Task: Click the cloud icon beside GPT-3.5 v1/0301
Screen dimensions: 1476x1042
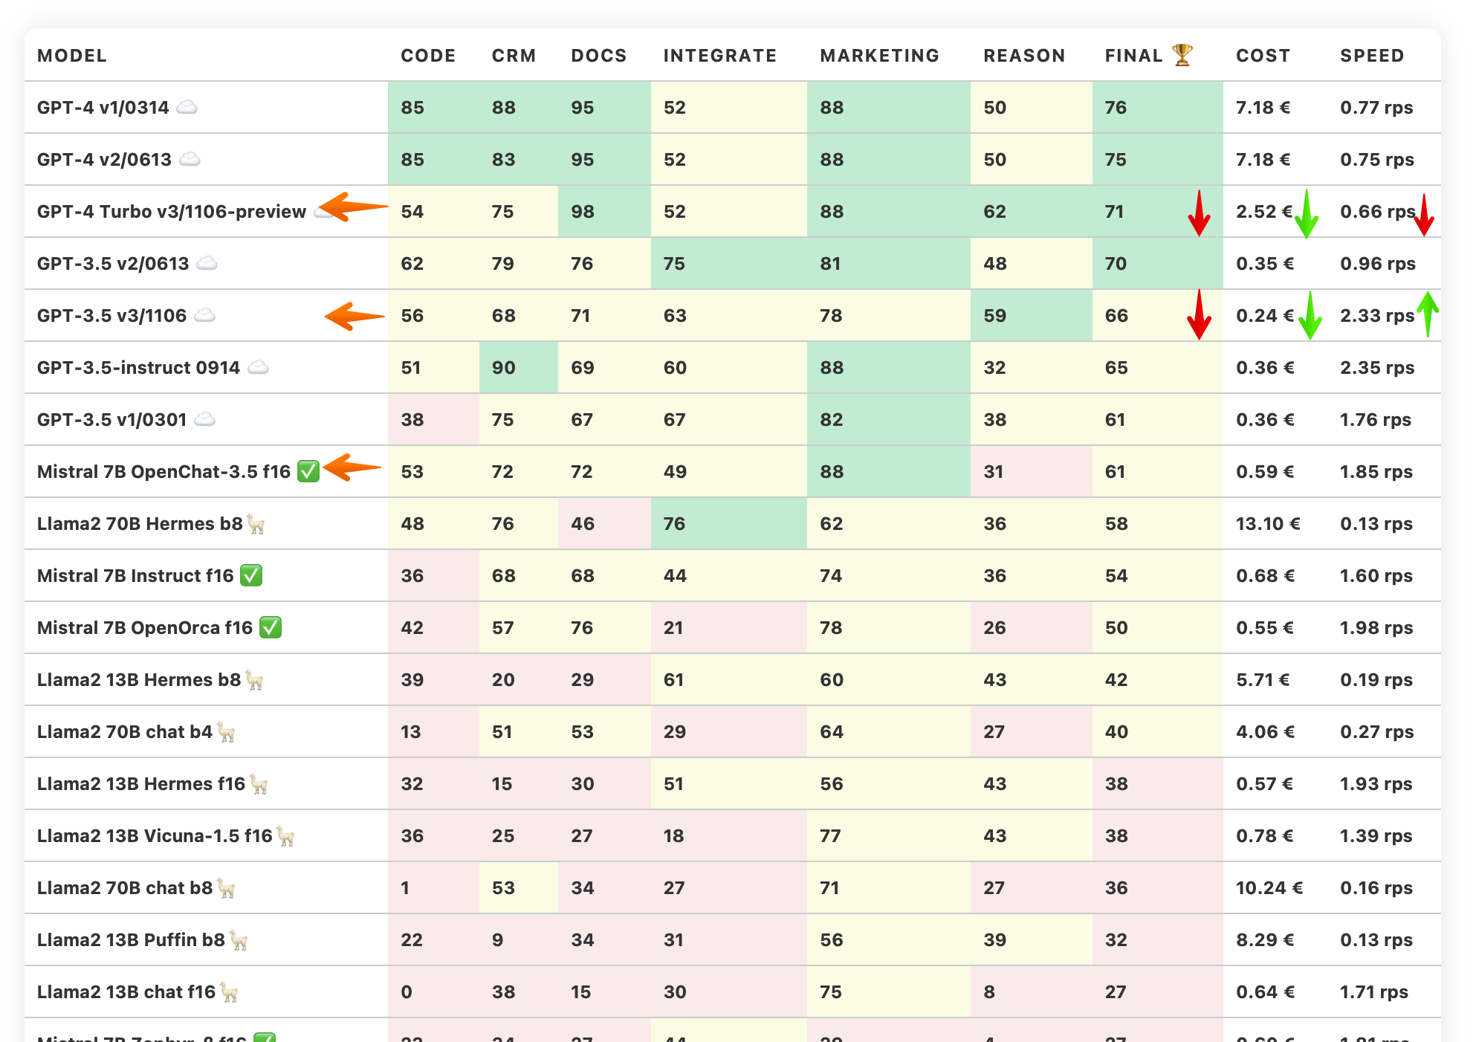Action: (204, 419)
